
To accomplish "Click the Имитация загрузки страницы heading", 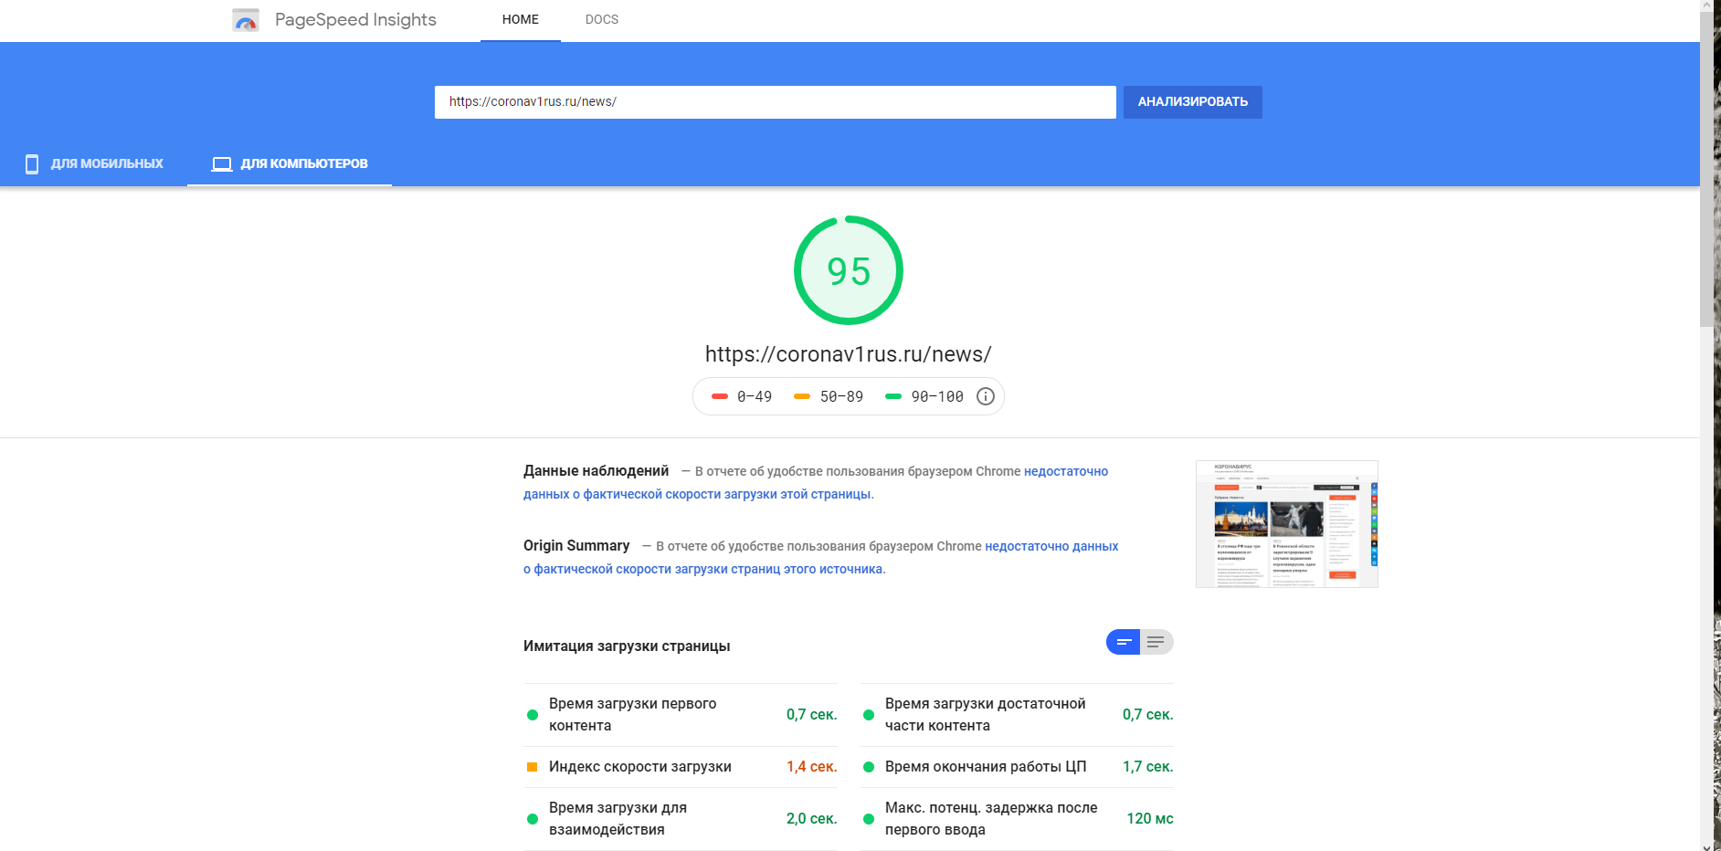I will click(x=627, y=646).
